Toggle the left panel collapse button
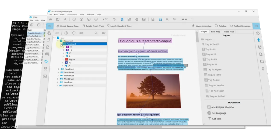Image resolution: width=271 pixels, height=129 pixels. point(50,26)
